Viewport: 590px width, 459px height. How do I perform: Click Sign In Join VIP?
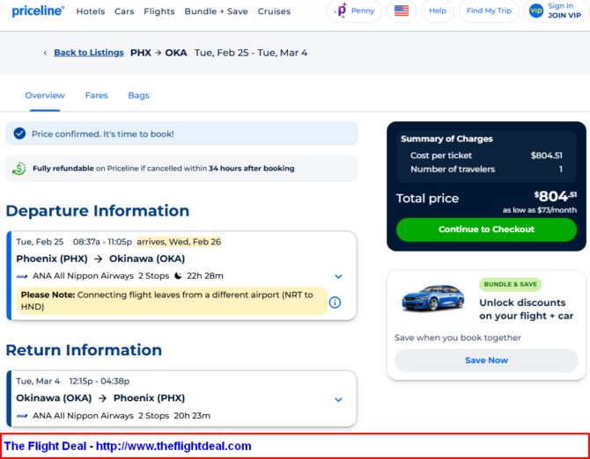tap(557, 11)
